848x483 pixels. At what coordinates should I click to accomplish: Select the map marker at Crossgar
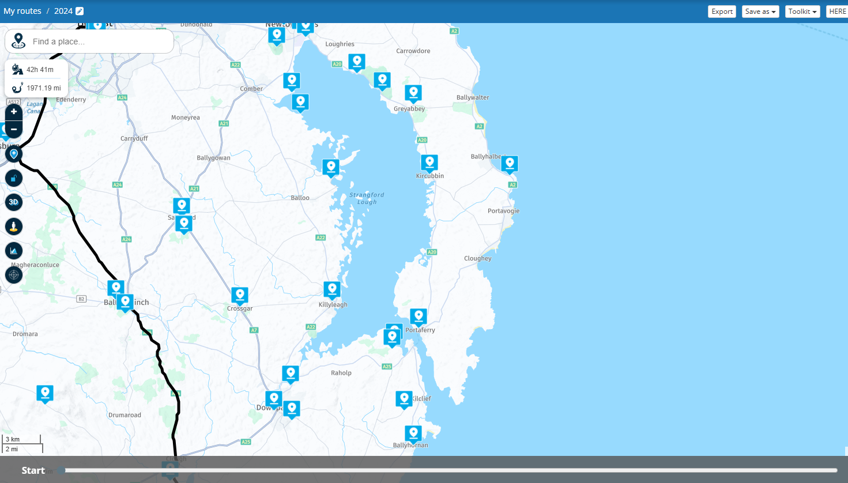[x=239, y=296]
